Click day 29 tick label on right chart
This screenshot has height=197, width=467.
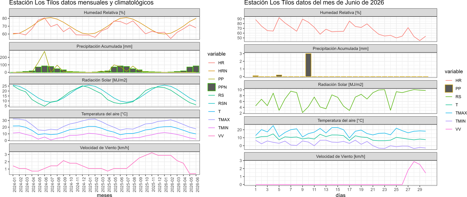[420, 189]
